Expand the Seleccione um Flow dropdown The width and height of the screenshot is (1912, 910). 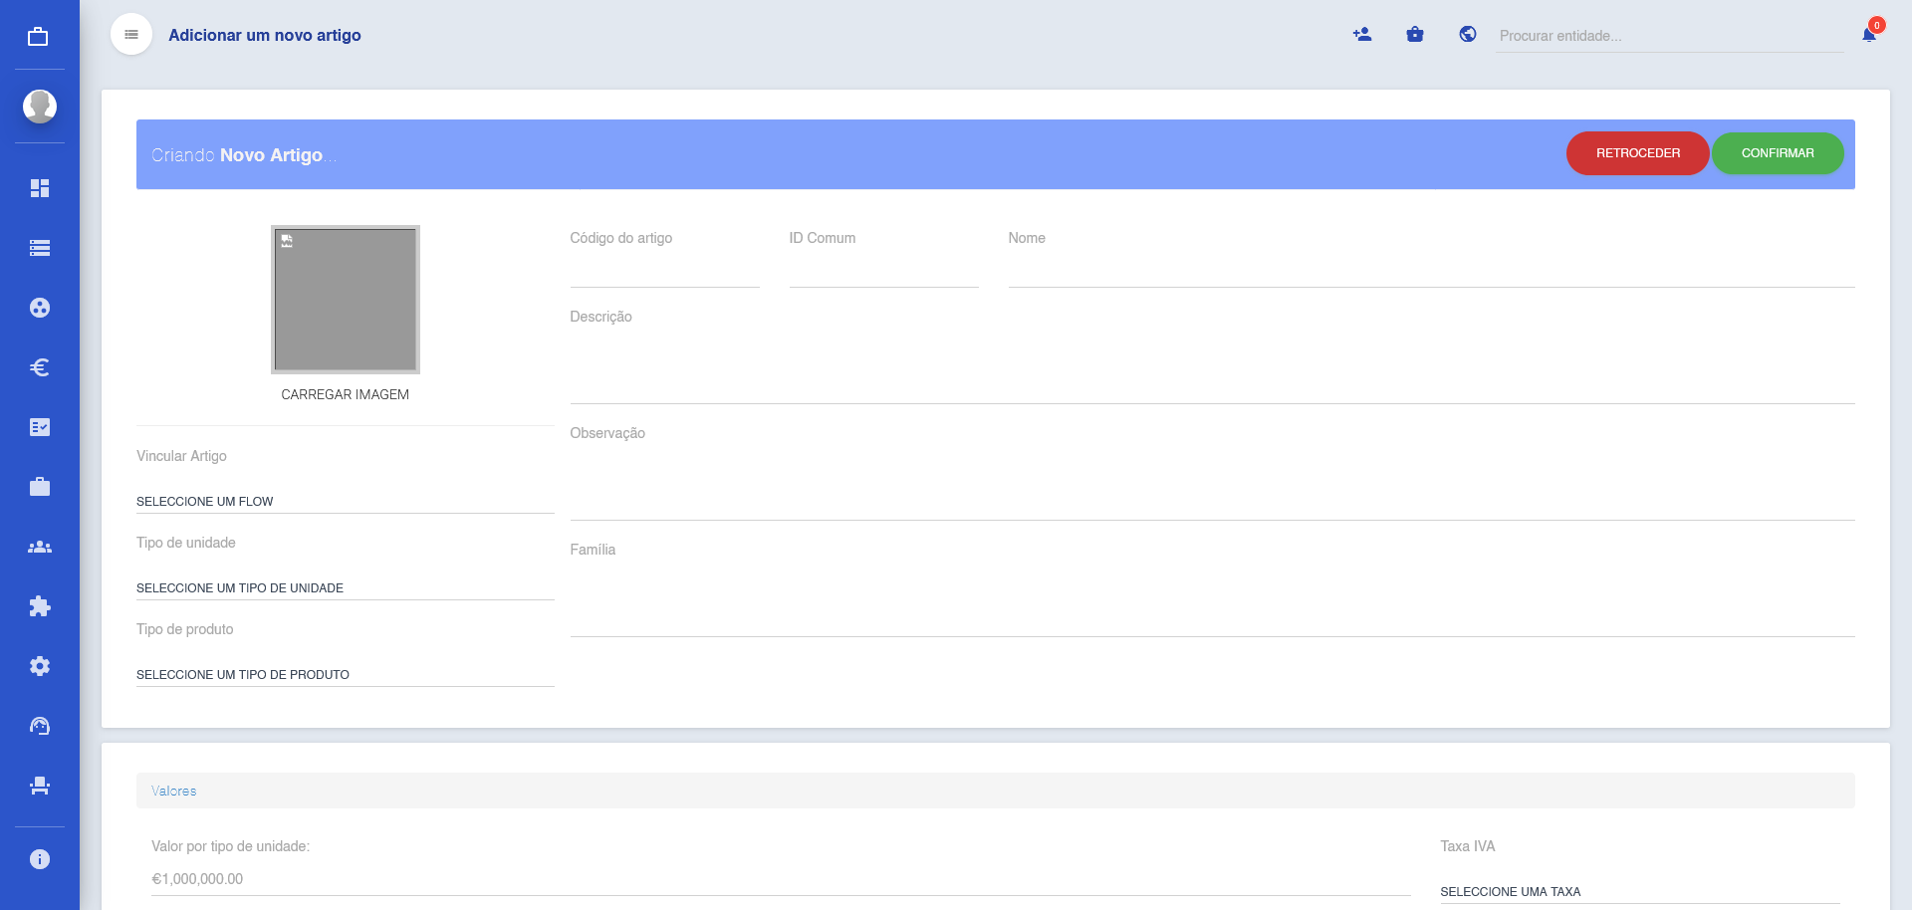pyautogui.click(x=345, y=501)
